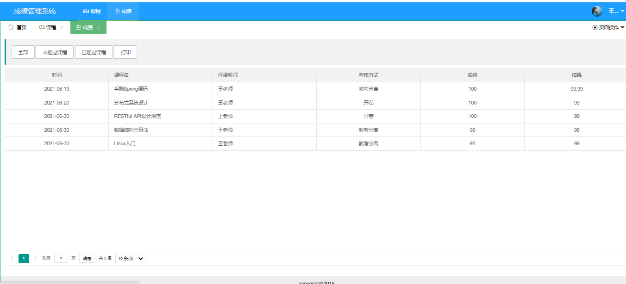The width and height of the screenshot is (626, 284).
Task: Open 成绩 in the top navigation
Action: (123, 11)
